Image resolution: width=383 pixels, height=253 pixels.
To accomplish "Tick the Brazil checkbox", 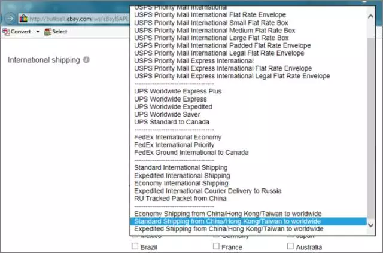I will tap(135, 247).
